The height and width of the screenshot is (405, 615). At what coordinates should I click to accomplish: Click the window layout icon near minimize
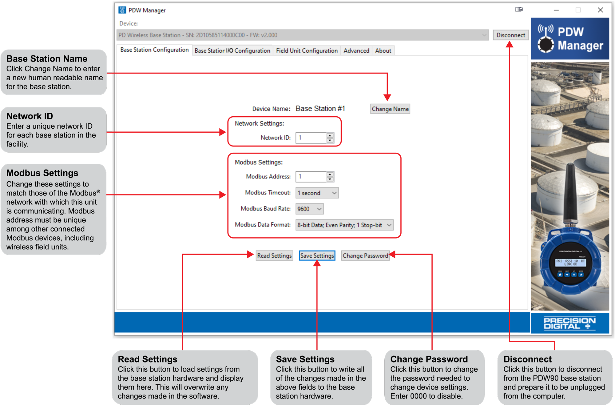519,10
